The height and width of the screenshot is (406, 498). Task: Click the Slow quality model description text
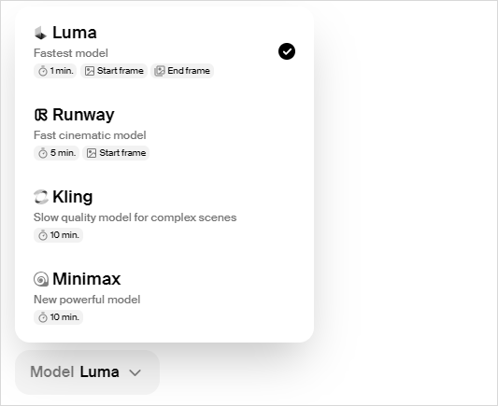tap(135, 217)
